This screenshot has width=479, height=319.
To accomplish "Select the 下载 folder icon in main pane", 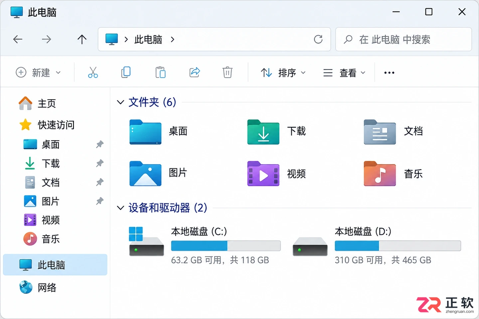I will [x=263, y=132].
